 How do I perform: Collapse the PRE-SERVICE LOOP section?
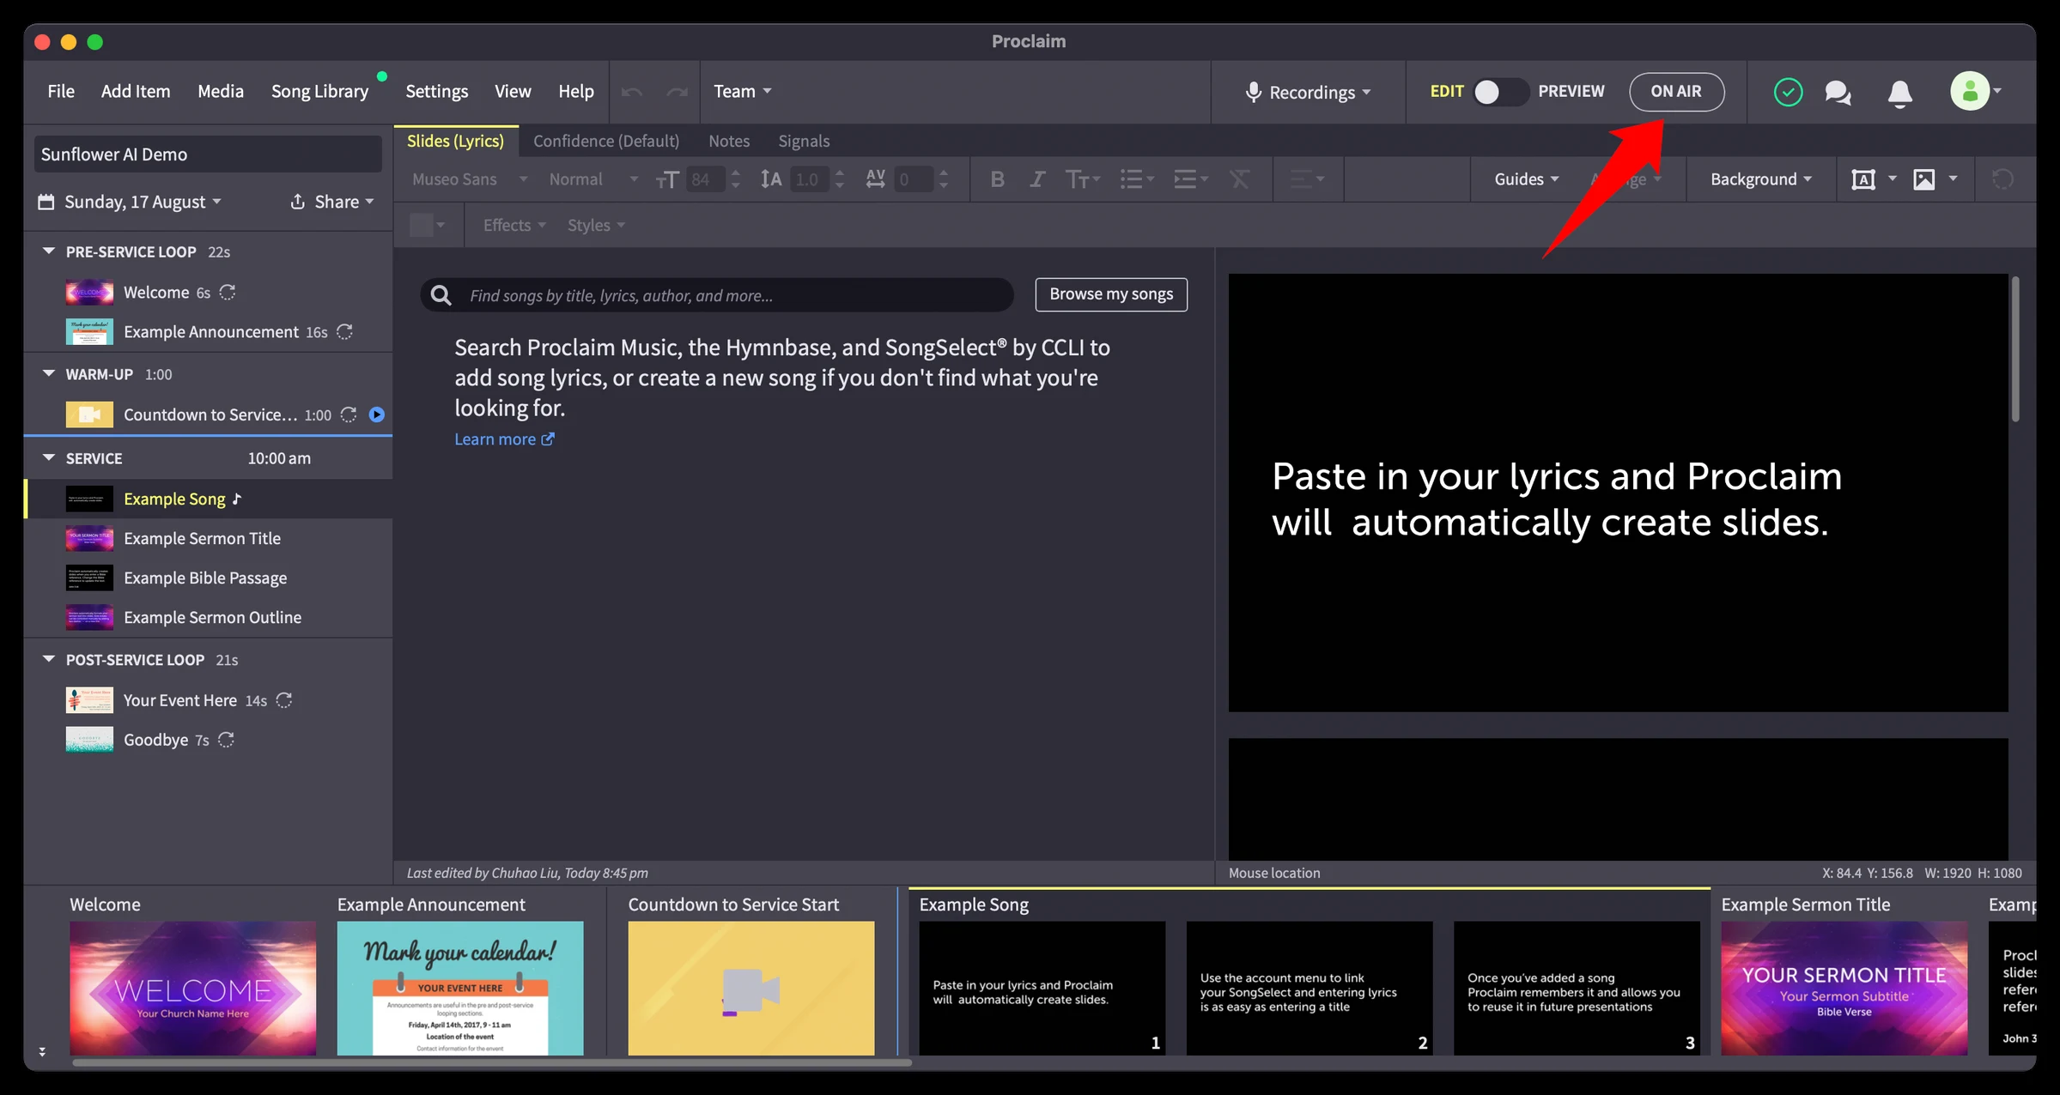49,251
